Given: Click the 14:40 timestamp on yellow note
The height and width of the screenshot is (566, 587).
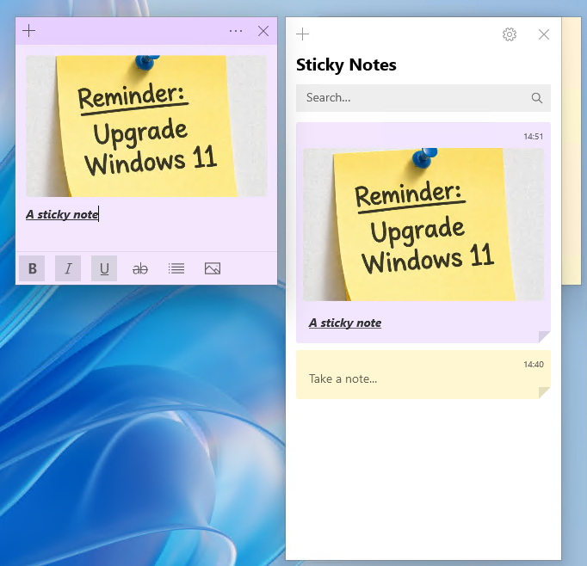Looking at the screenshot, I should point(533,365).
